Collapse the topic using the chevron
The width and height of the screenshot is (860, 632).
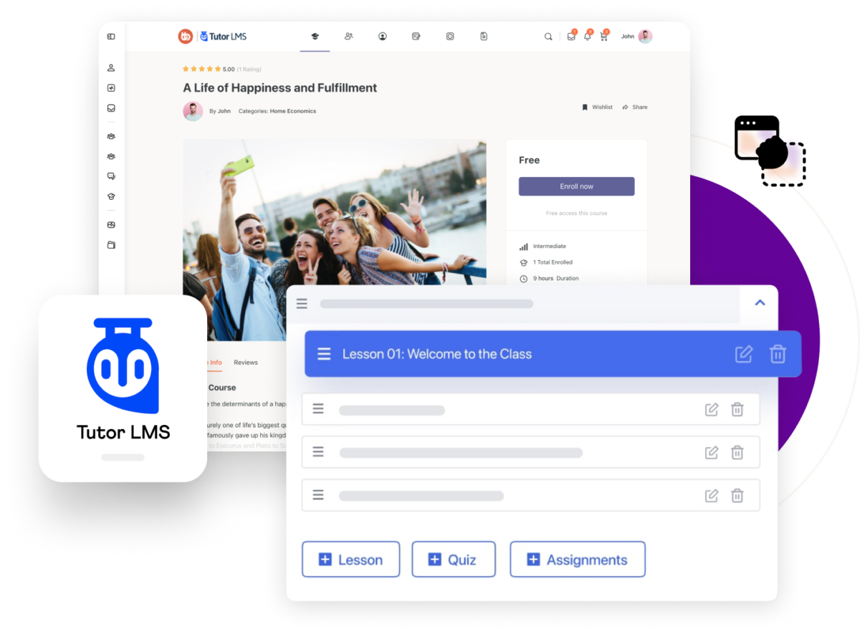point(760,302)
